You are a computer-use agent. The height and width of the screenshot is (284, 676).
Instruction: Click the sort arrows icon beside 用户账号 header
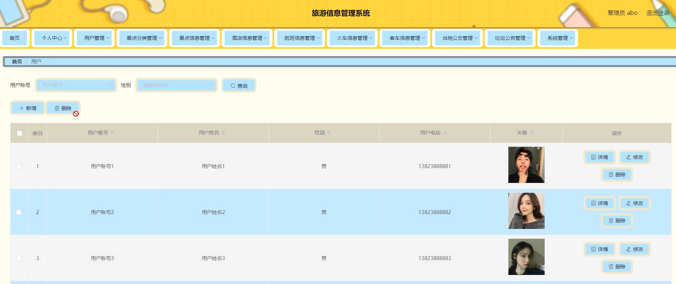112,133
